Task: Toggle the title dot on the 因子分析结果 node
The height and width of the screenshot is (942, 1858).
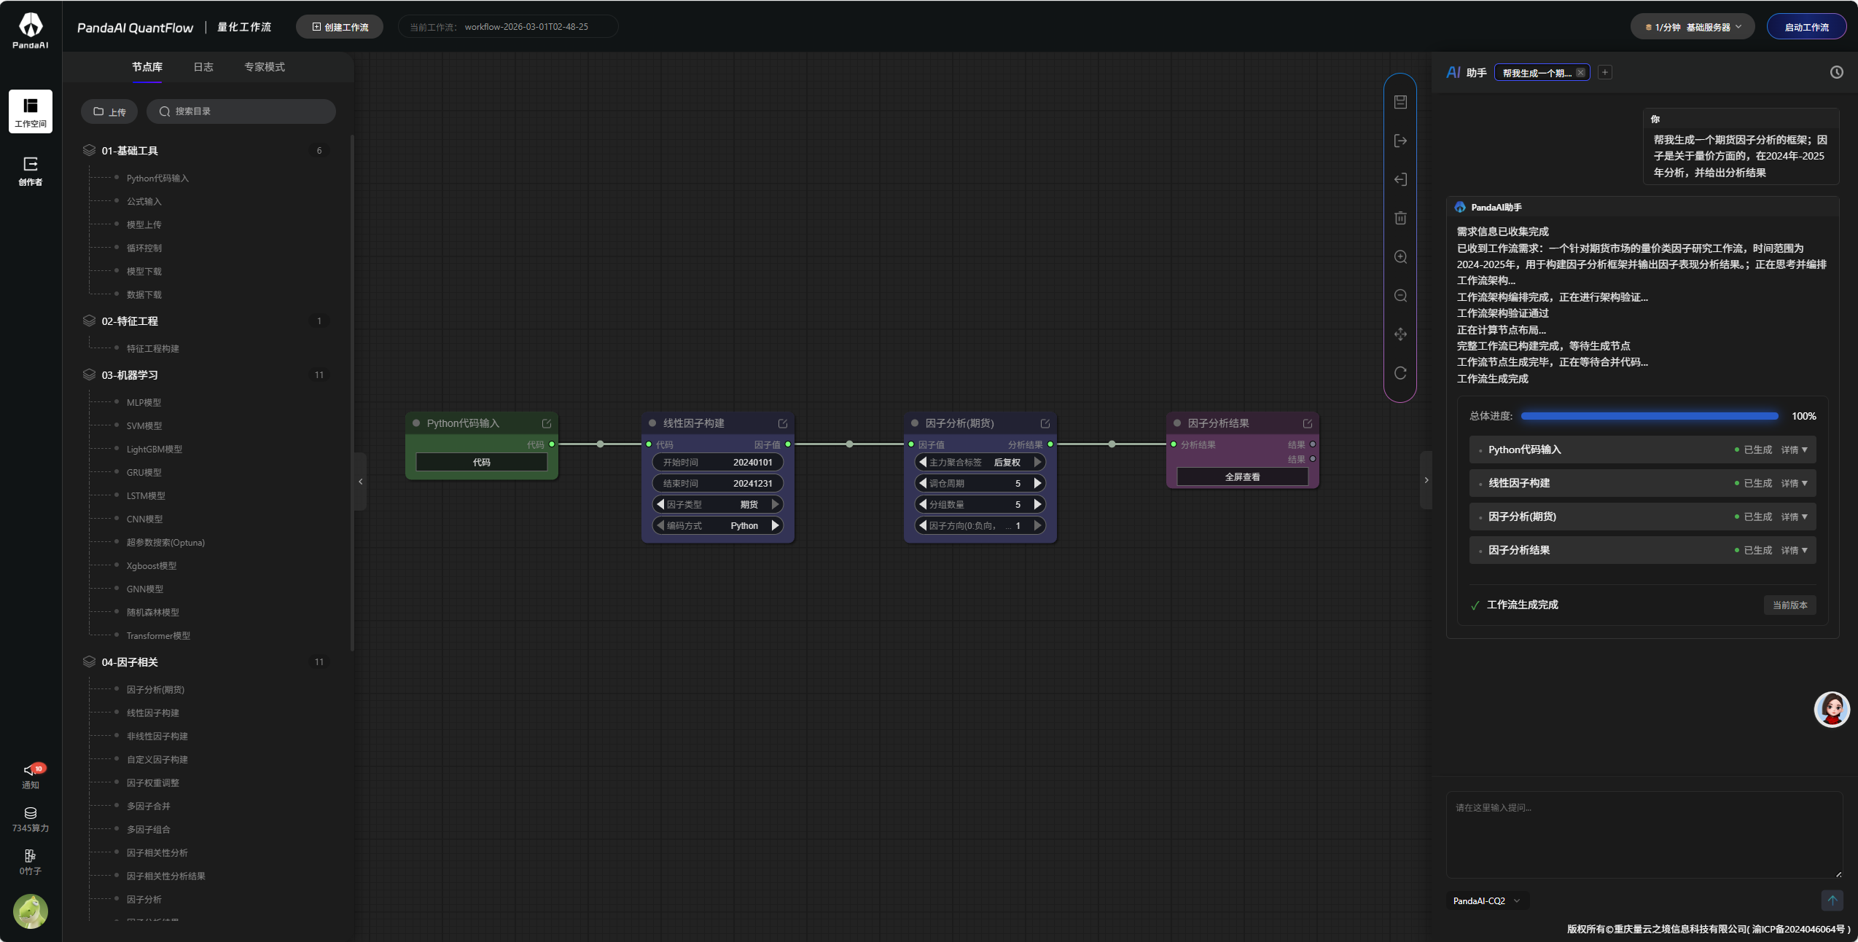Action: (1177, 423)
